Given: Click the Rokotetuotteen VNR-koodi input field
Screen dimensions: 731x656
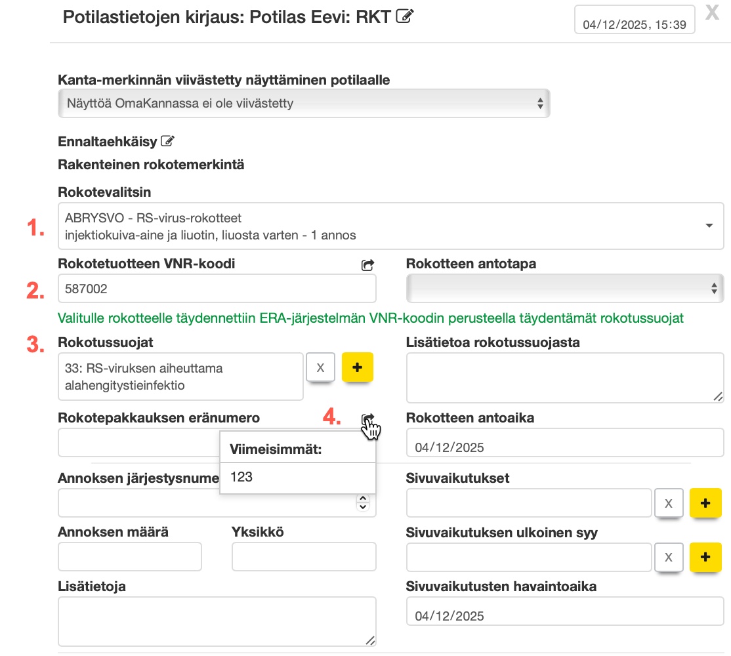Looking at the screenshot, I should click(x=217, y=288).
